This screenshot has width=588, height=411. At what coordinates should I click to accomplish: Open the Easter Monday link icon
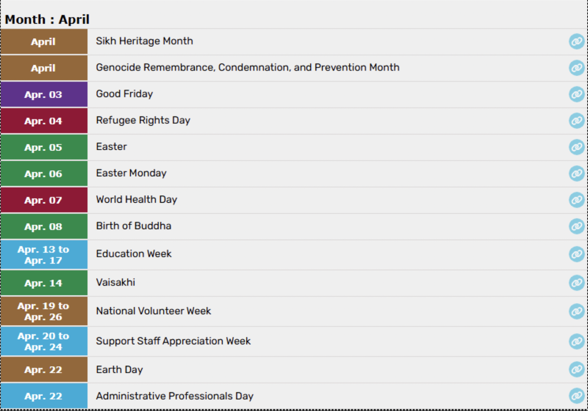[577, 174]
